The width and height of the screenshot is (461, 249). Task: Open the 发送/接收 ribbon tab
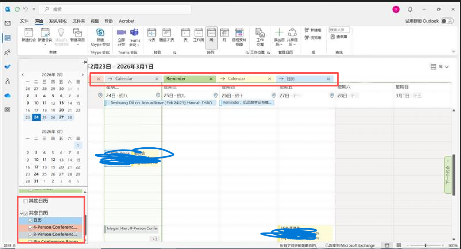[58, 21]
